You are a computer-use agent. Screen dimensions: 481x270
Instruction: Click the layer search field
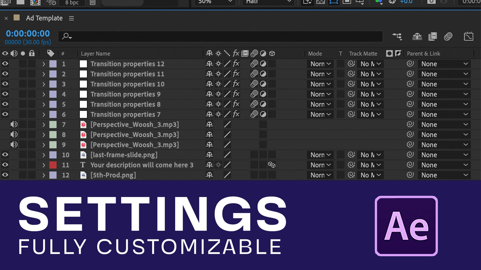(220, 37)
